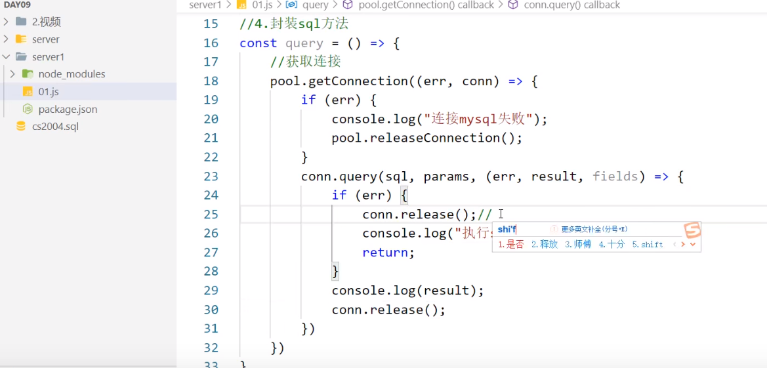
Task: Click the open server1 folder icon
Action: [x=21, y=57]
